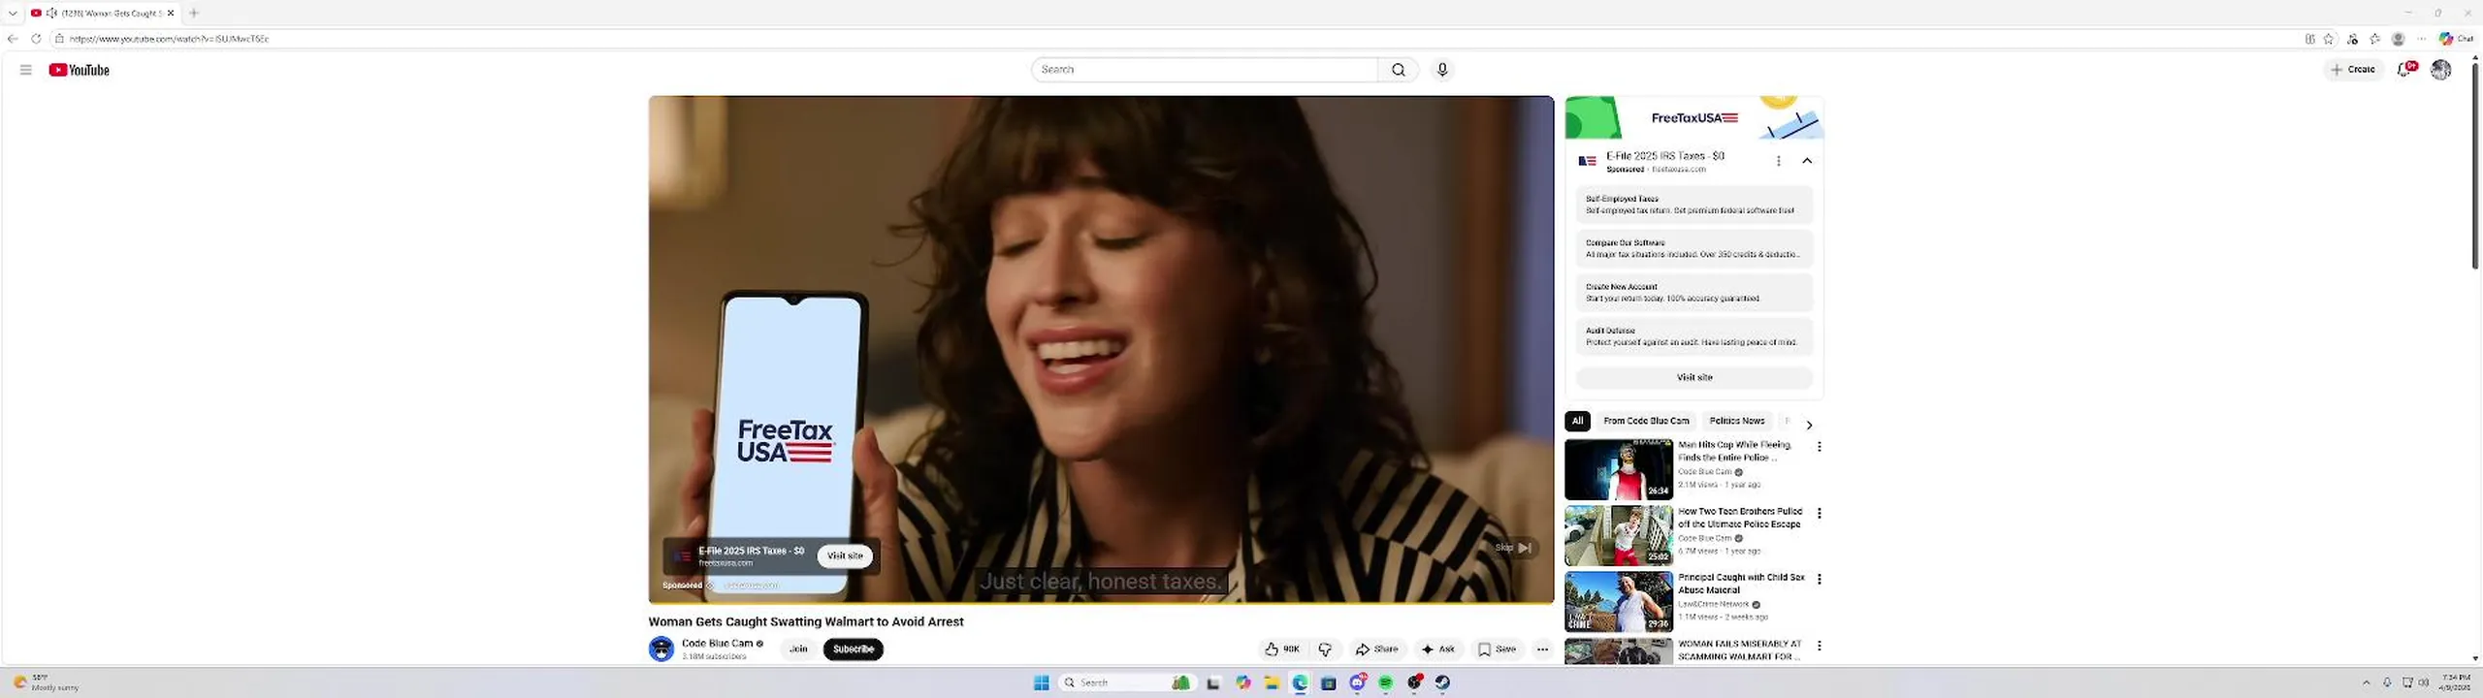2483x698 pixels.
Task: Select Politics News chip
Action: click(x=1736, y=421)
